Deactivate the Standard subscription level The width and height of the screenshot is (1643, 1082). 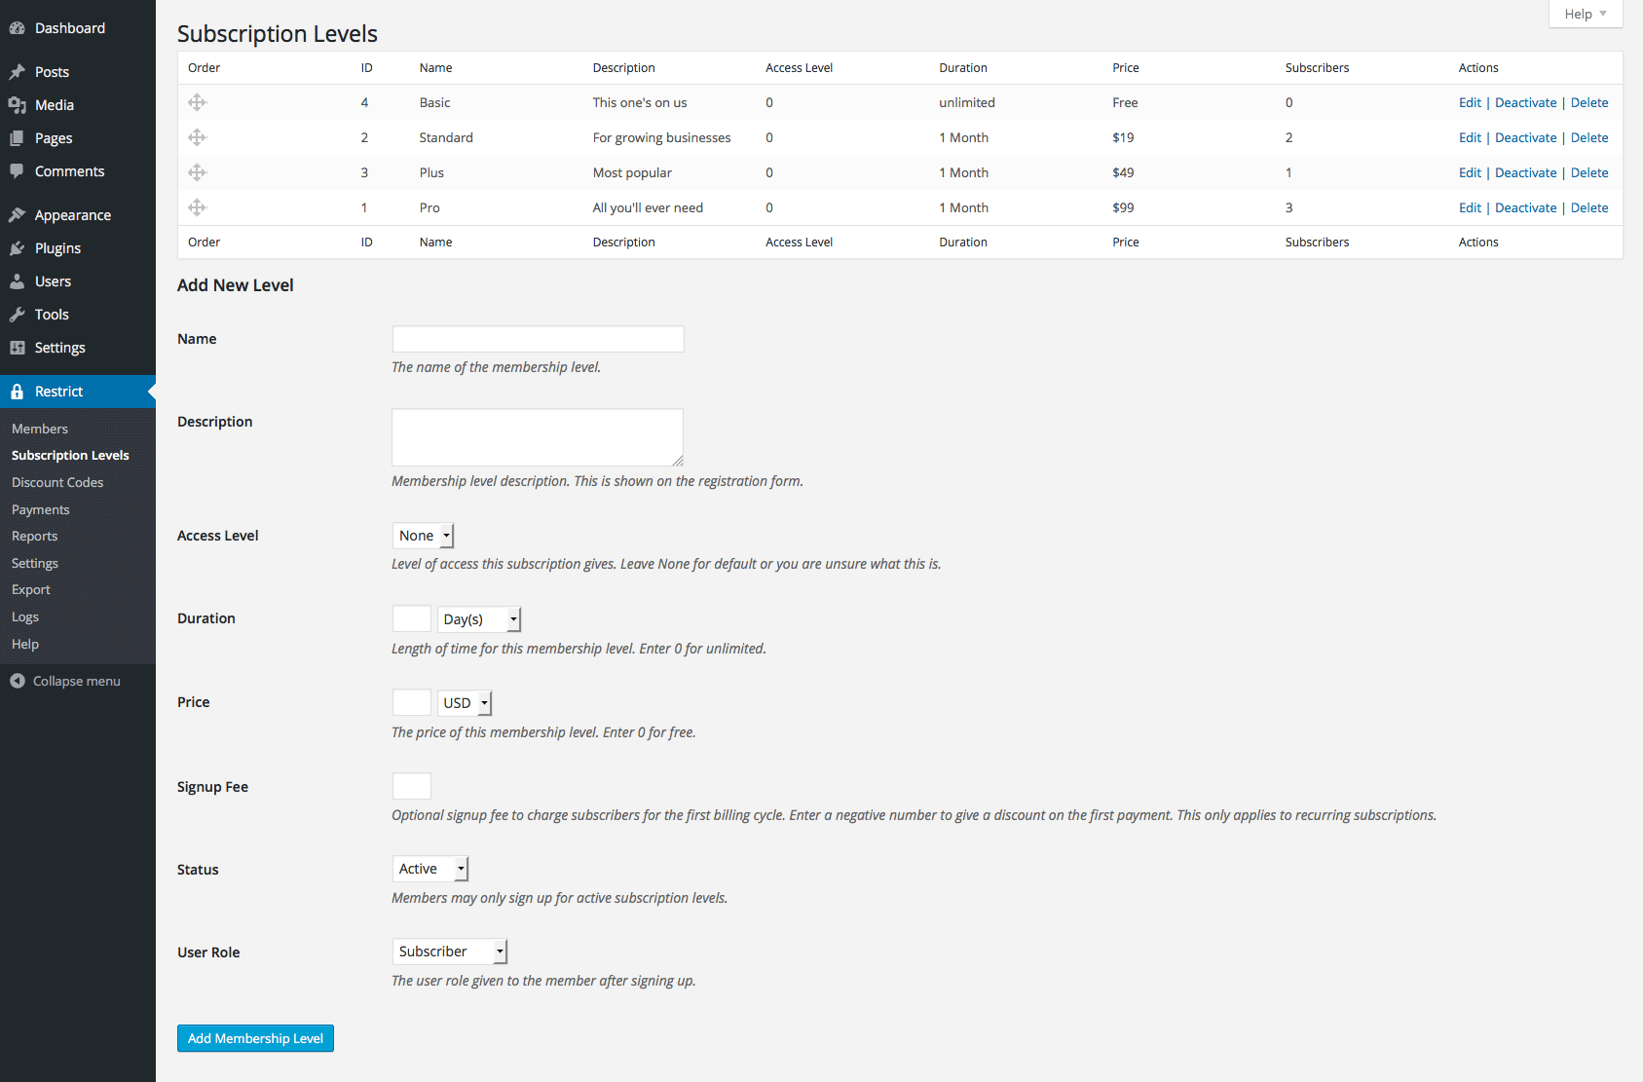coord(1525,137)
